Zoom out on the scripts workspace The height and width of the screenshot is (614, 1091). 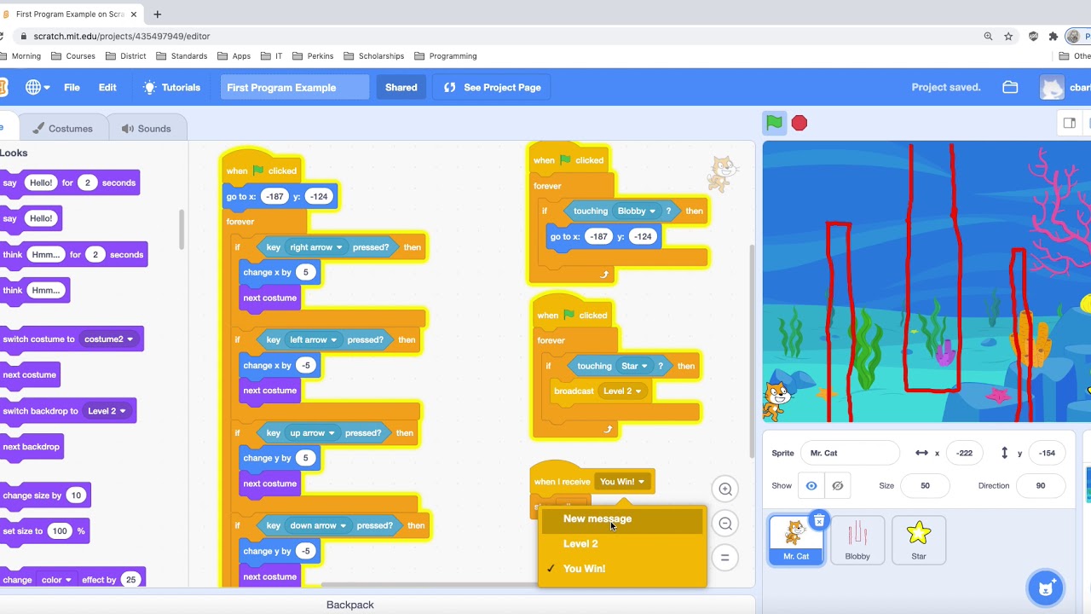point(725,524)
